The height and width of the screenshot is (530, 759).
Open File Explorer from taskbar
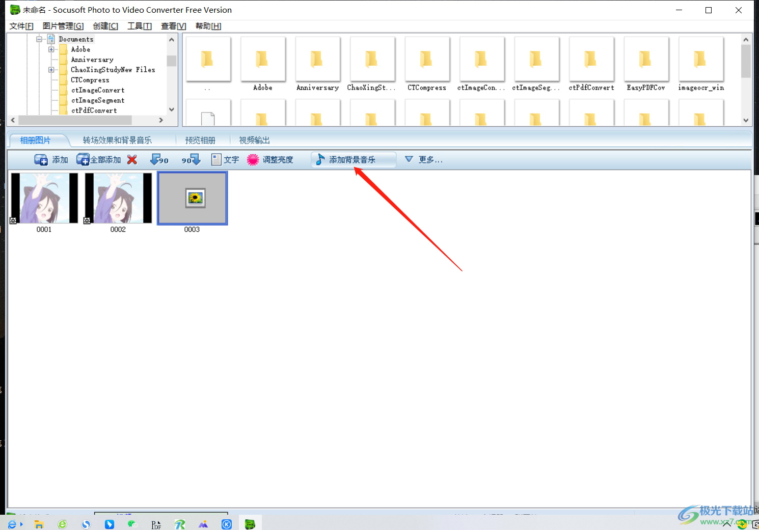click(x=39, y=524)
